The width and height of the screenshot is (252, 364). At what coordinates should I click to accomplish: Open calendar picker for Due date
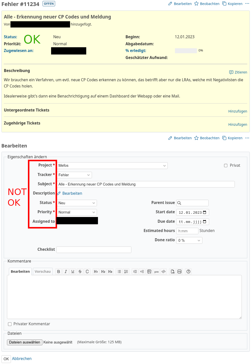coord(205,222)
